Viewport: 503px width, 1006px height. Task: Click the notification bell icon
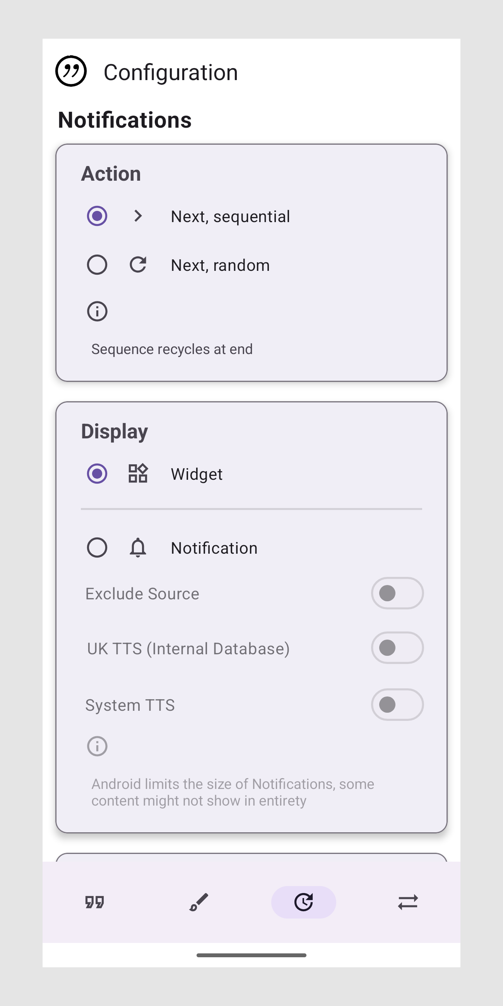click(138, 547)
